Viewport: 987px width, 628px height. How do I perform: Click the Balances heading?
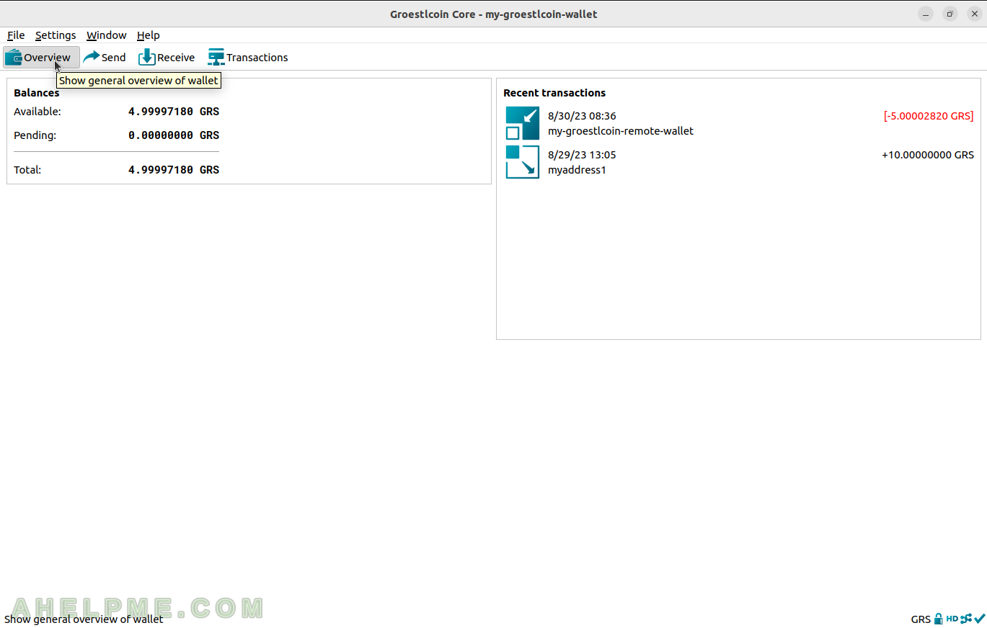tap(37, 93)
